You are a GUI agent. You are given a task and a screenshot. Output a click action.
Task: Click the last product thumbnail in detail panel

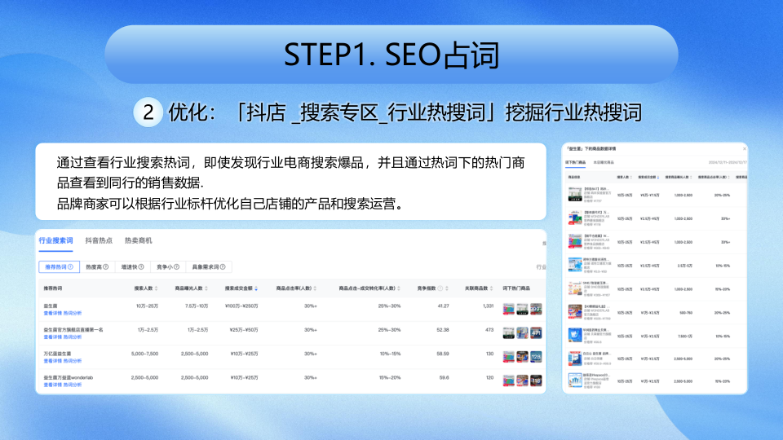[575, 381]
